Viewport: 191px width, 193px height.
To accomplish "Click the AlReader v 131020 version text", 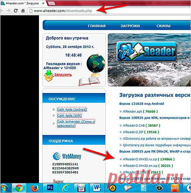I will tap(60, 68).
